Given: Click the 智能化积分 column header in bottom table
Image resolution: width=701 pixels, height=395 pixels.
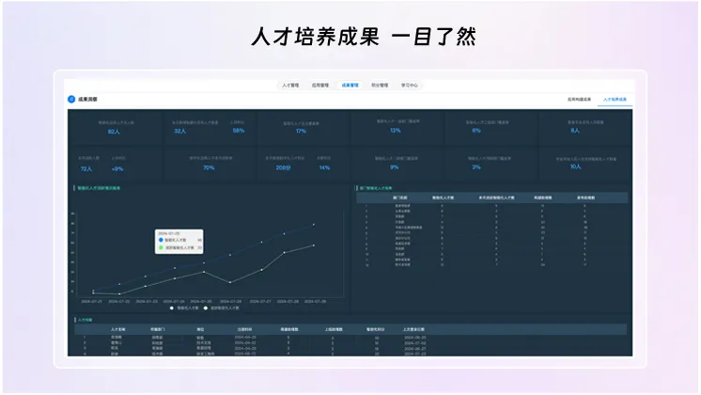Looking at the screenshot, I should tap(376, 329).
